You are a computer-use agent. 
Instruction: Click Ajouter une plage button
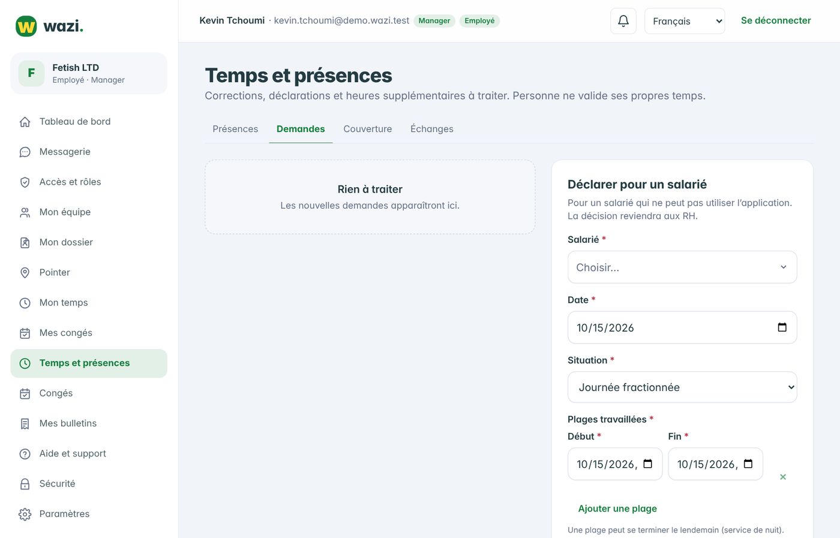tap(617, 509)
